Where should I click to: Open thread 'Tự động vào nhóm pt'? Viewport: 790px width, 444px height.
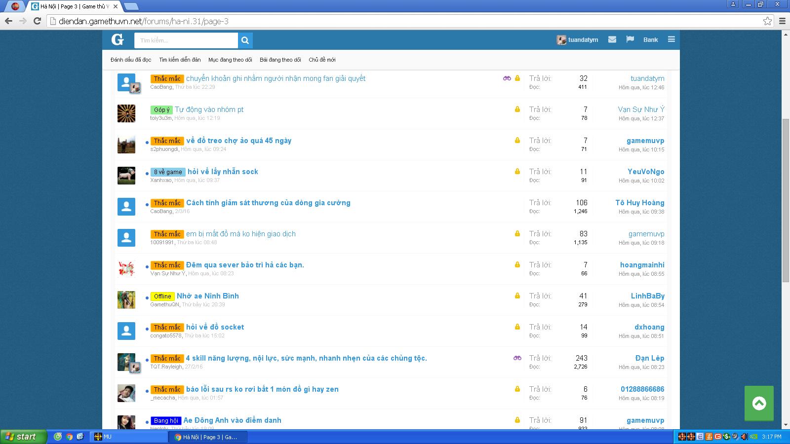[209, 110]
